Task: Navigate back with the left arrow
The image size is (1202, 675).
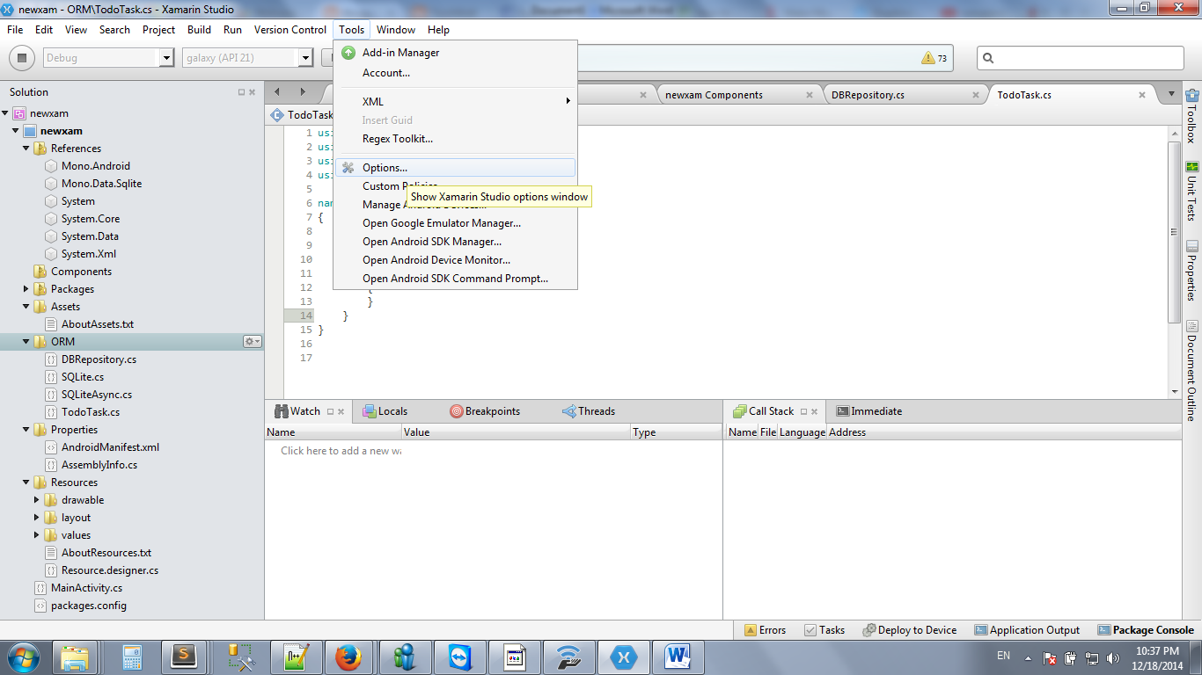Action: point(277,92)
